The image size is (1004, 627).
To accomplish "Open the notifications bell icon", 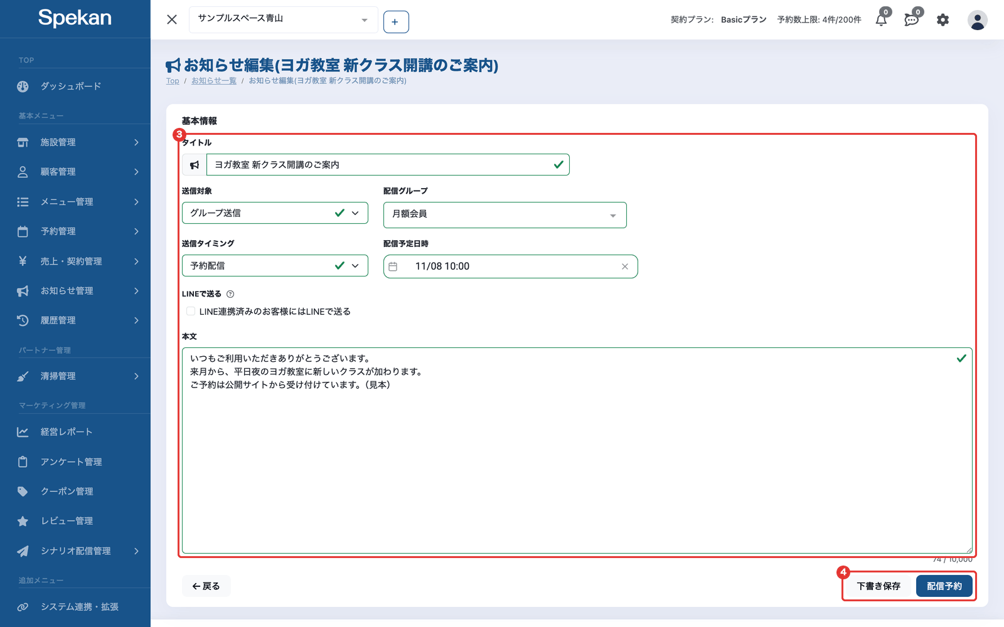I will [881, 19].
